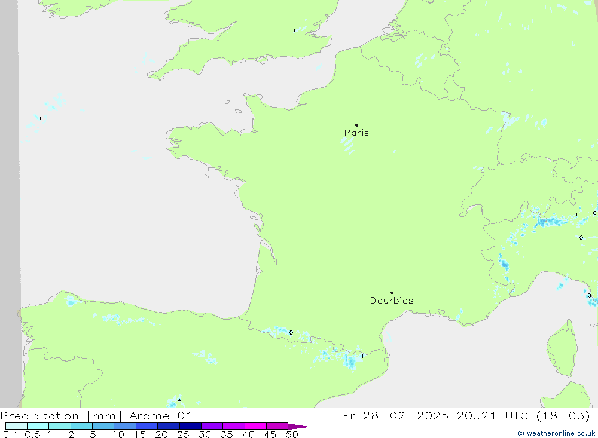The image size is (598, 438).
Task: Select the lightest 0.1 mm legend swatch
Action: coord(16,426)
